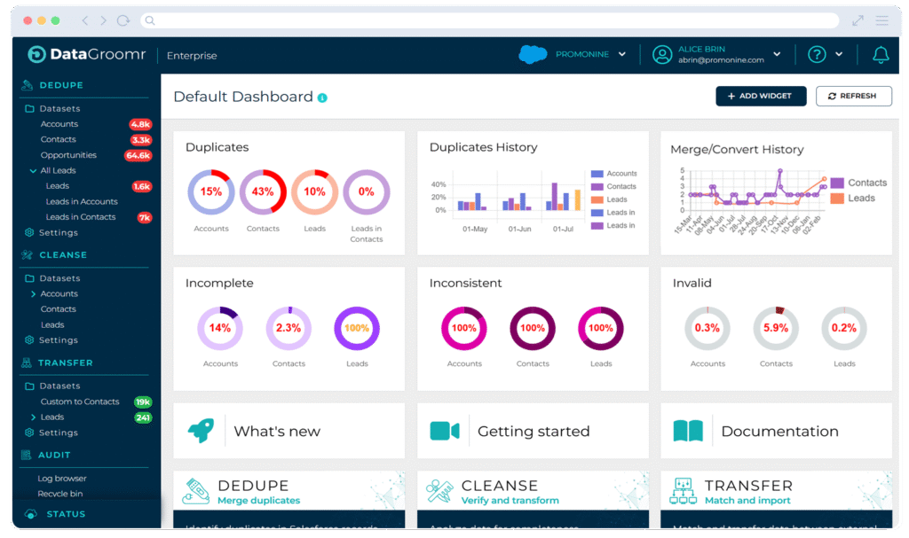
Task: Click the DataGroomr logo icon
Action: pyautogui.click(x=35, y=54)
